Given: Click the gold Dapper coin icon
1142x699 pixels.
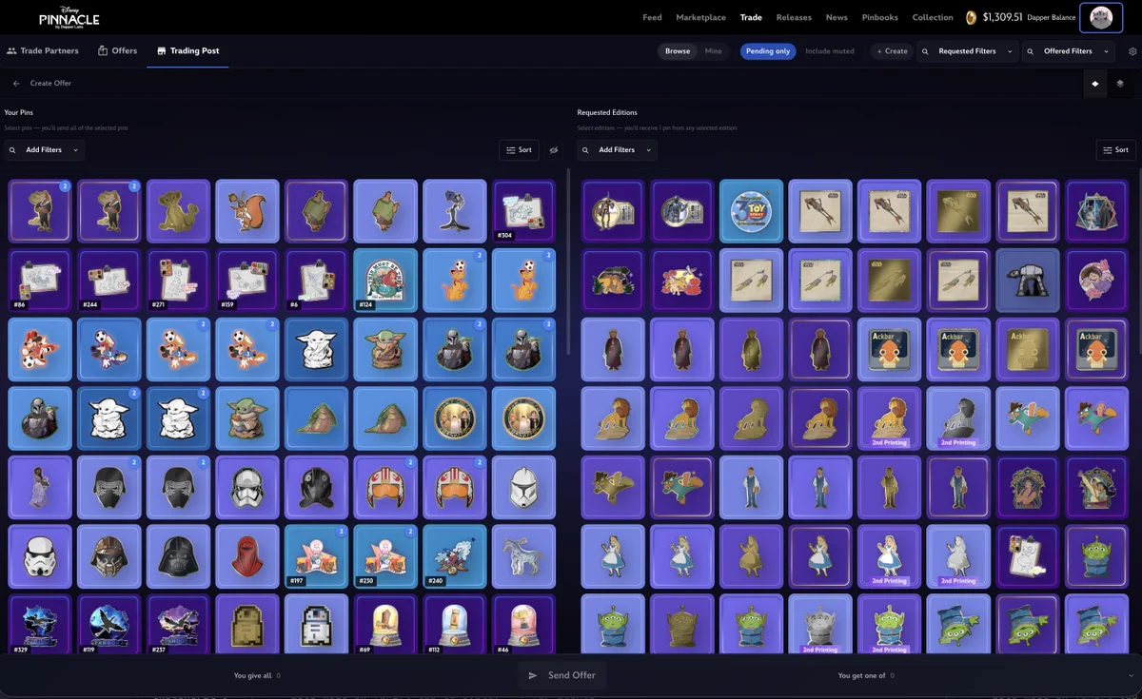Looking at the screenshot, I should (971, 17).
